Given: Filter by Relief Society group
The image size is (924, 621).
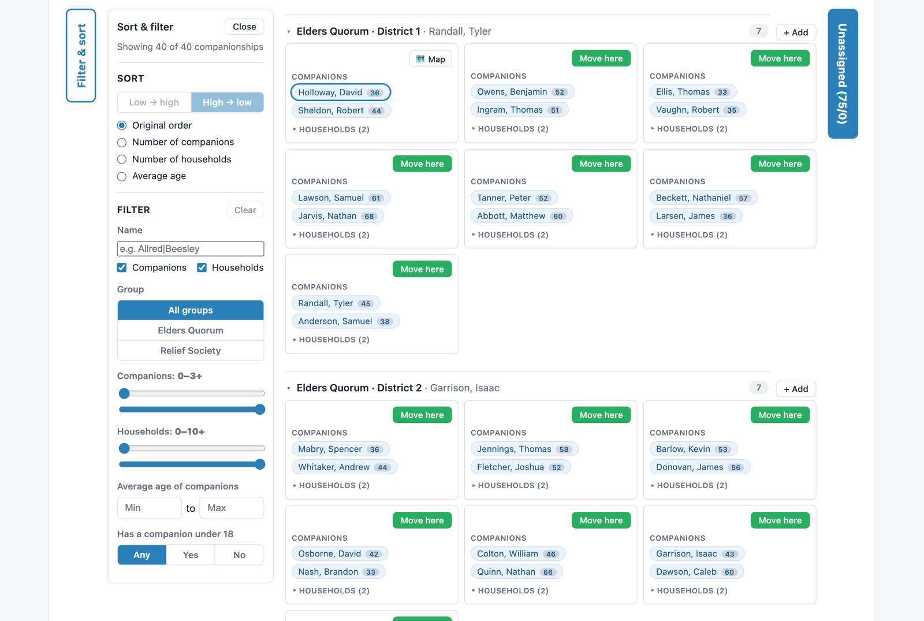Looking at the screenshot, I should coord(191,351).
